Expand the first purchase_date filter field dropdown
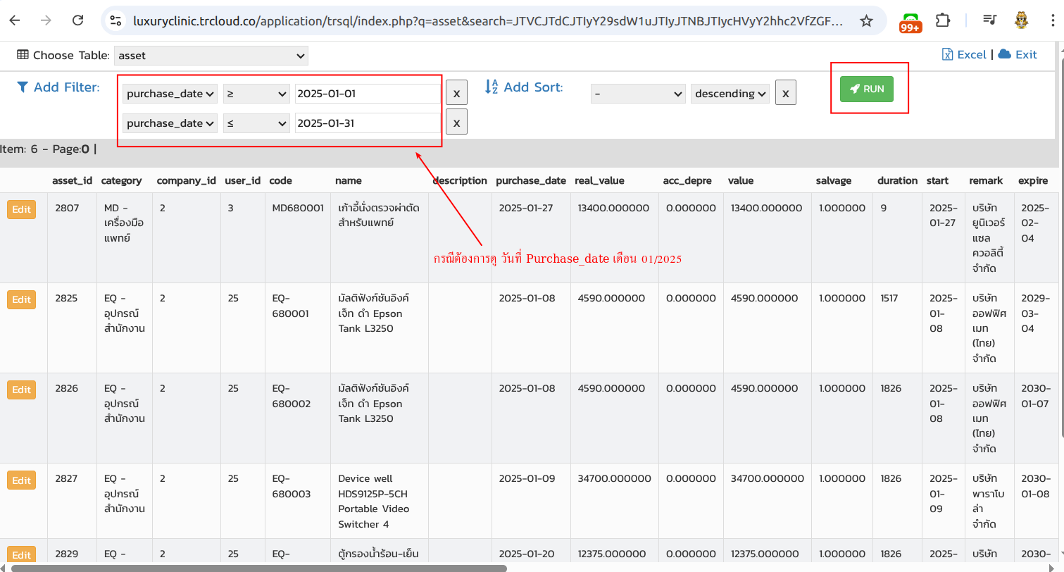The height and width of the screenshot is (572, 1064). (170, 94)
